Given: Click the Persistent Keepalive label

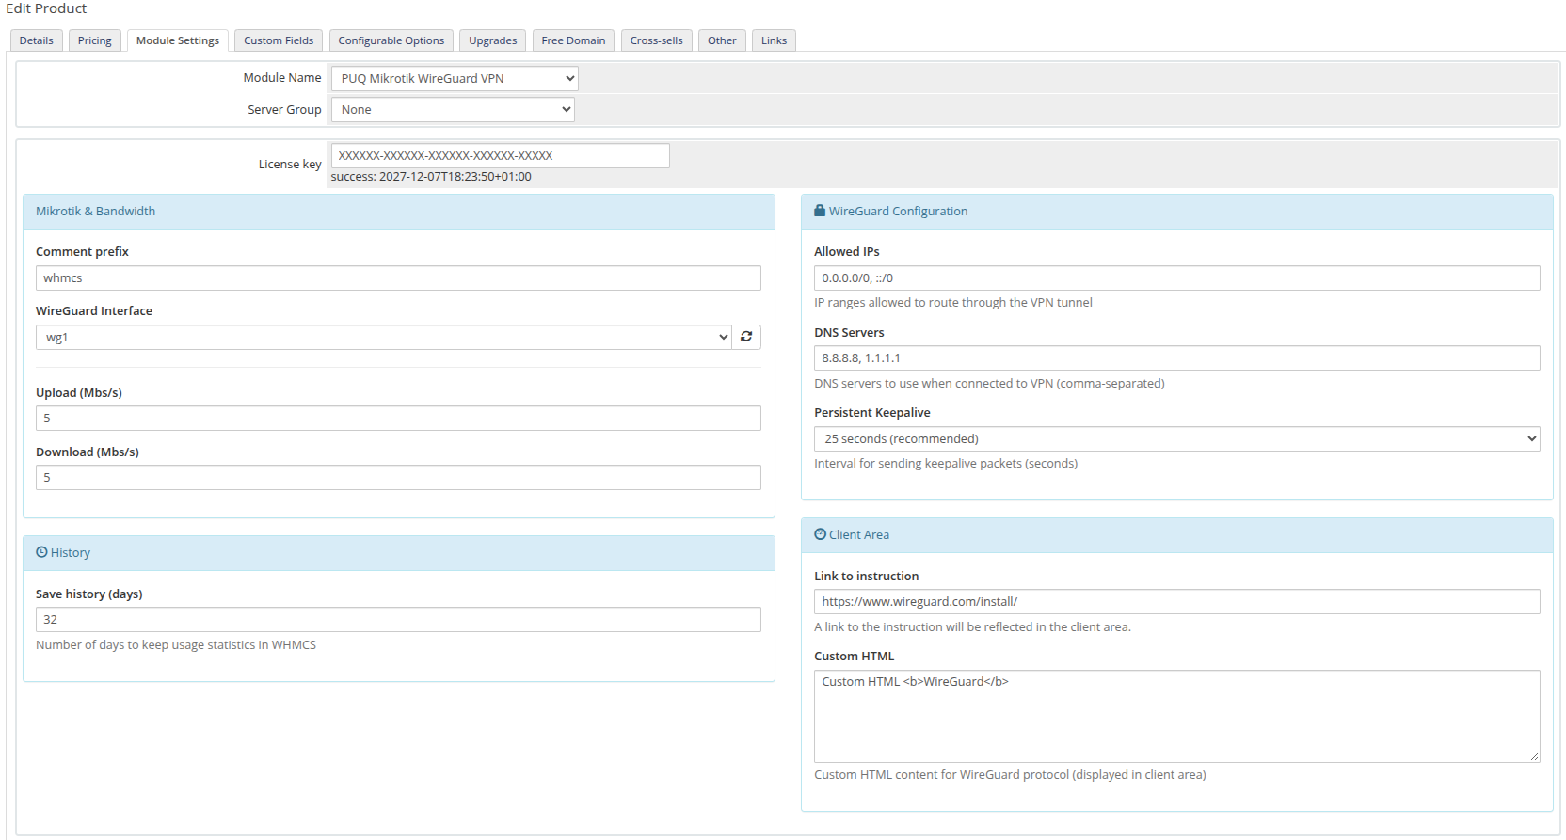Looking at the screenshot, I should point(872,412).
